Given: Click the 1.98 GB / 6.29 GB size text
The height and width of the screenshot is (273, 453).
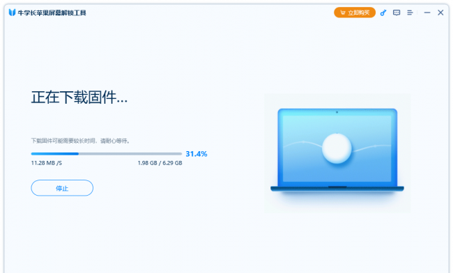Looking at the screenshot, I should coord(160,163).
